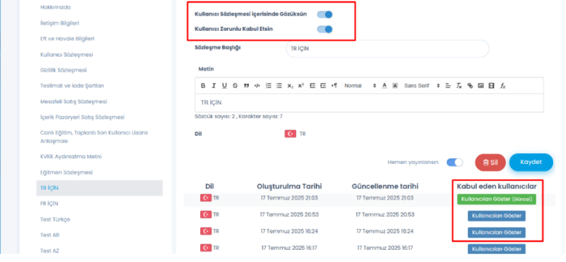
Task: Open Canlı Eğitim, Toplantı Son Kullanıcı Lisans Anlaşması
Action: 94,137
